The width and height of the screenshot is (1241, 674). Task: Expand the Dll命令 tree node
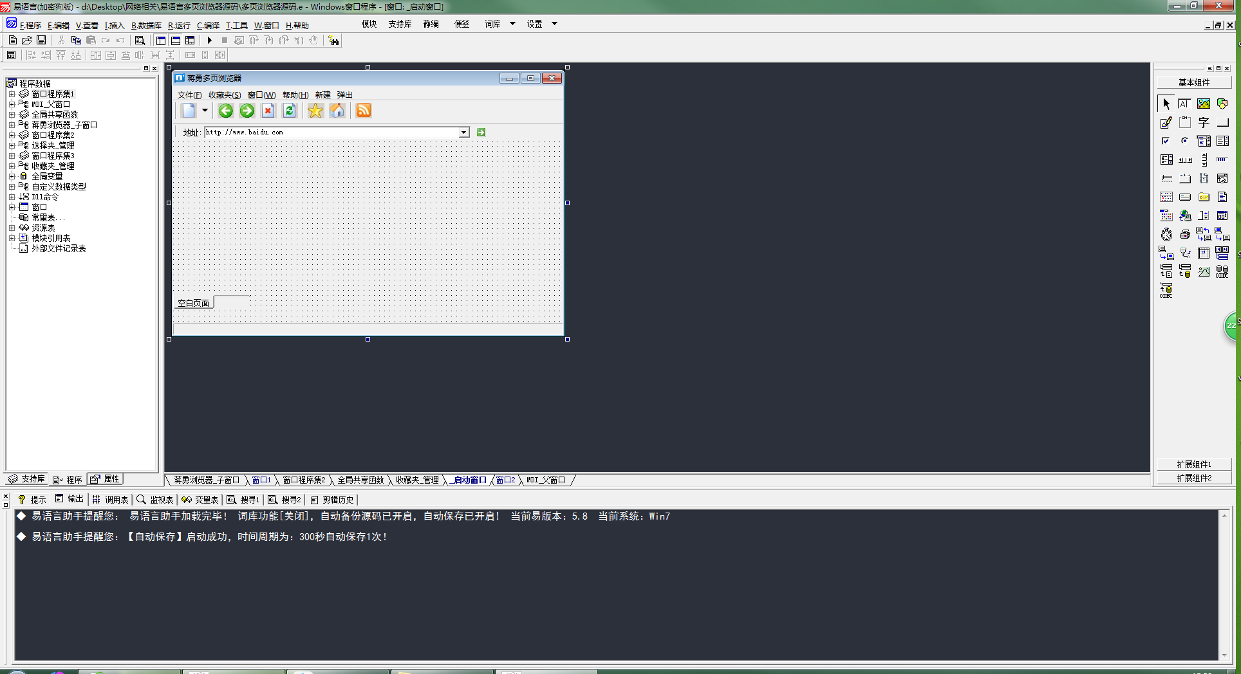point(12,197)
